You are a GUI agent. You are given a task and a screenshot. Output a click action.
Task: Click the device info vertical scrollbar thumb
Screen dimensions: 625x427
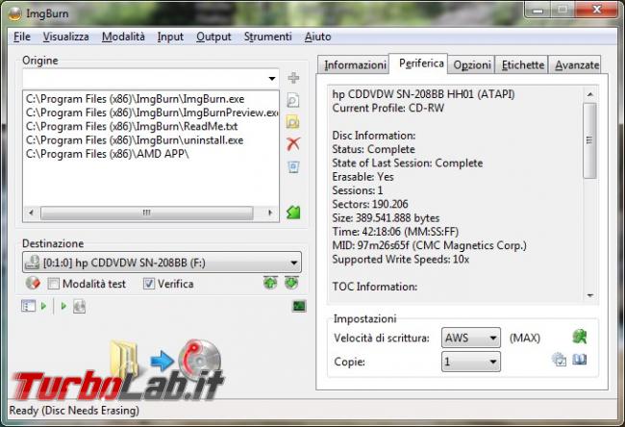(x=590, y=140)
